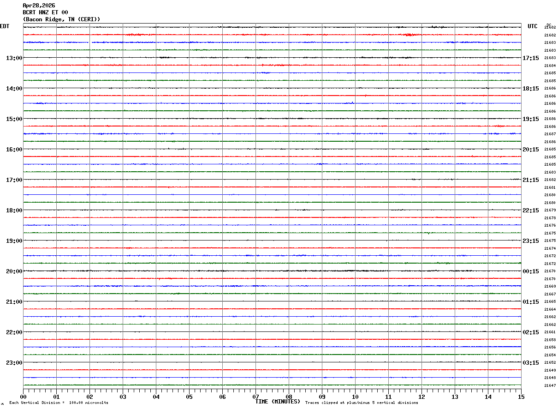The width and height of the screenshot is (558, 409).
Task: Click minute "14" on the bottom time axis
Action: tap(488, 397)
